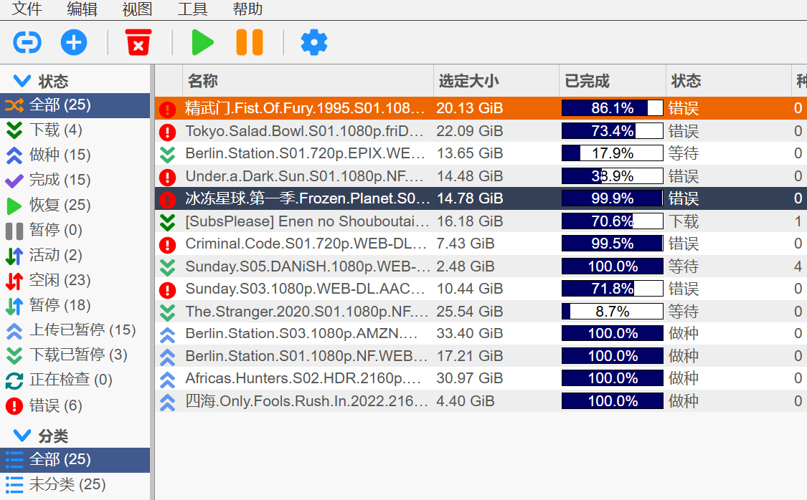The height and width of the screenshot is (500, 807).
Task: Open settings with the gear icon
Action: [x=313, y=43]
